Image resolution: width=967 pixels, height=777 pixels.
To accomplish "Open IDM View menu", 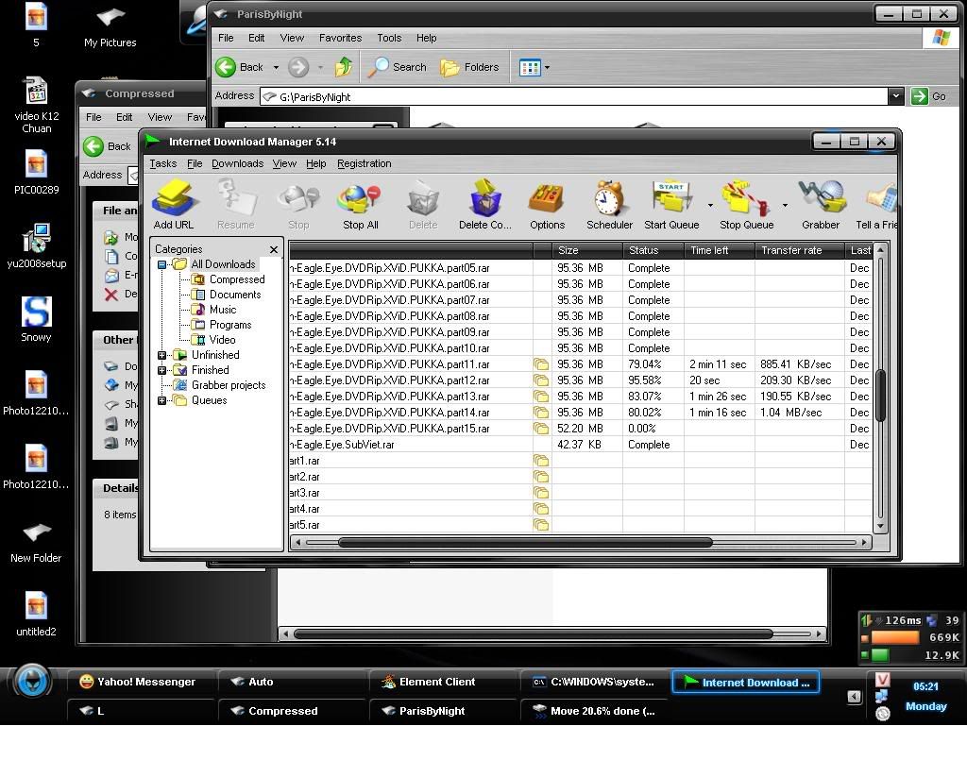I will click(x=284, y=163).
